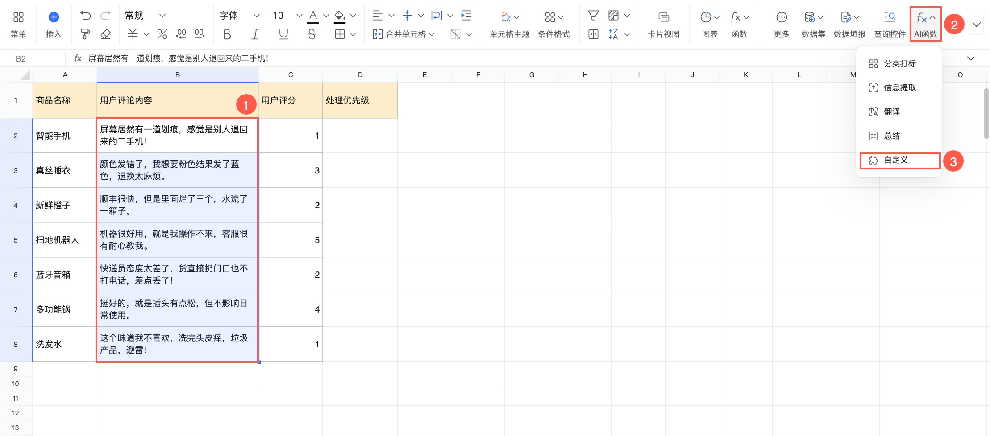
Task: Click the decrease decimal places icon
Action: (x=181, y=34)
